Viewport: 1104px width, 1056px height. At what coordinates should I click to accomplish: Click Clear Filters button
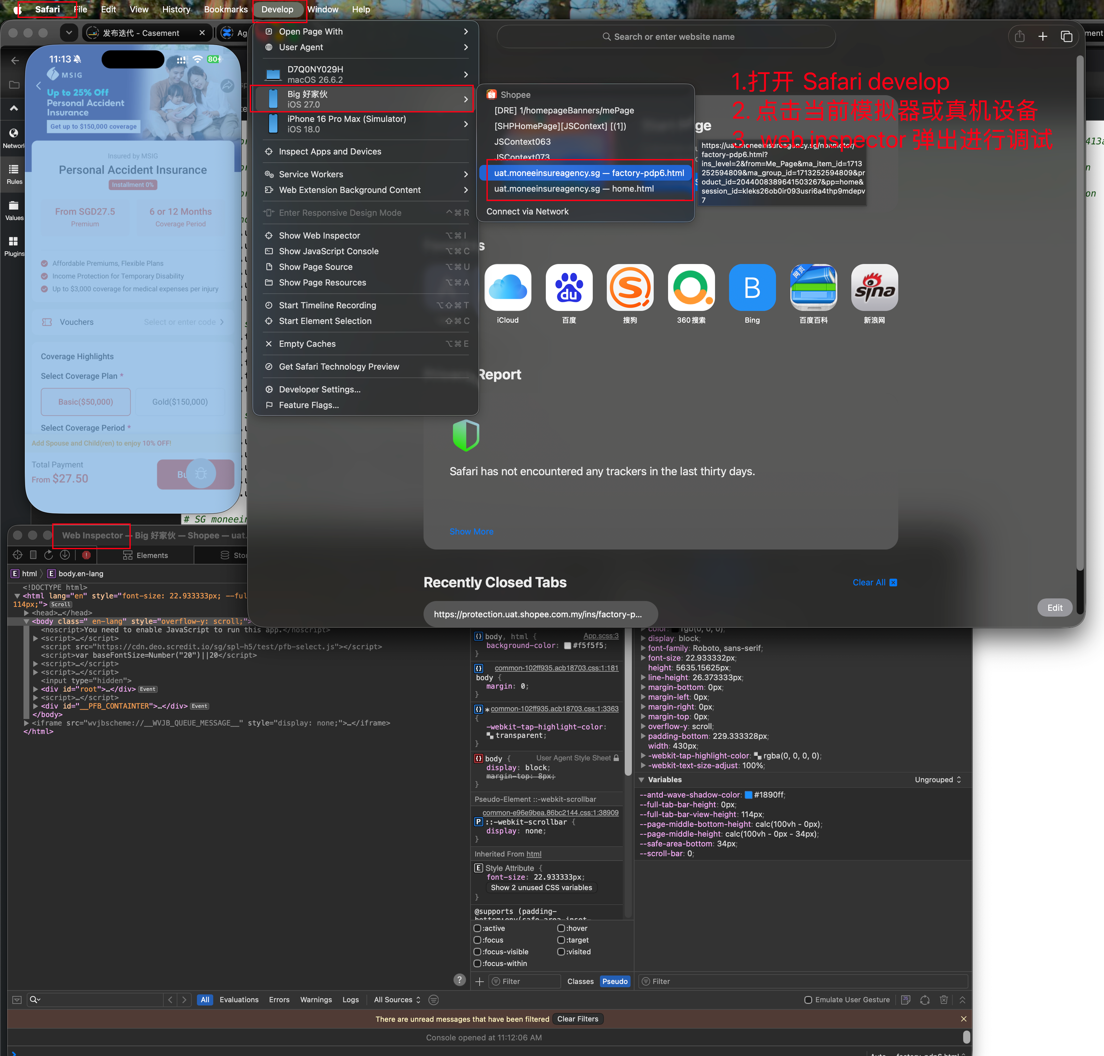578,1019
